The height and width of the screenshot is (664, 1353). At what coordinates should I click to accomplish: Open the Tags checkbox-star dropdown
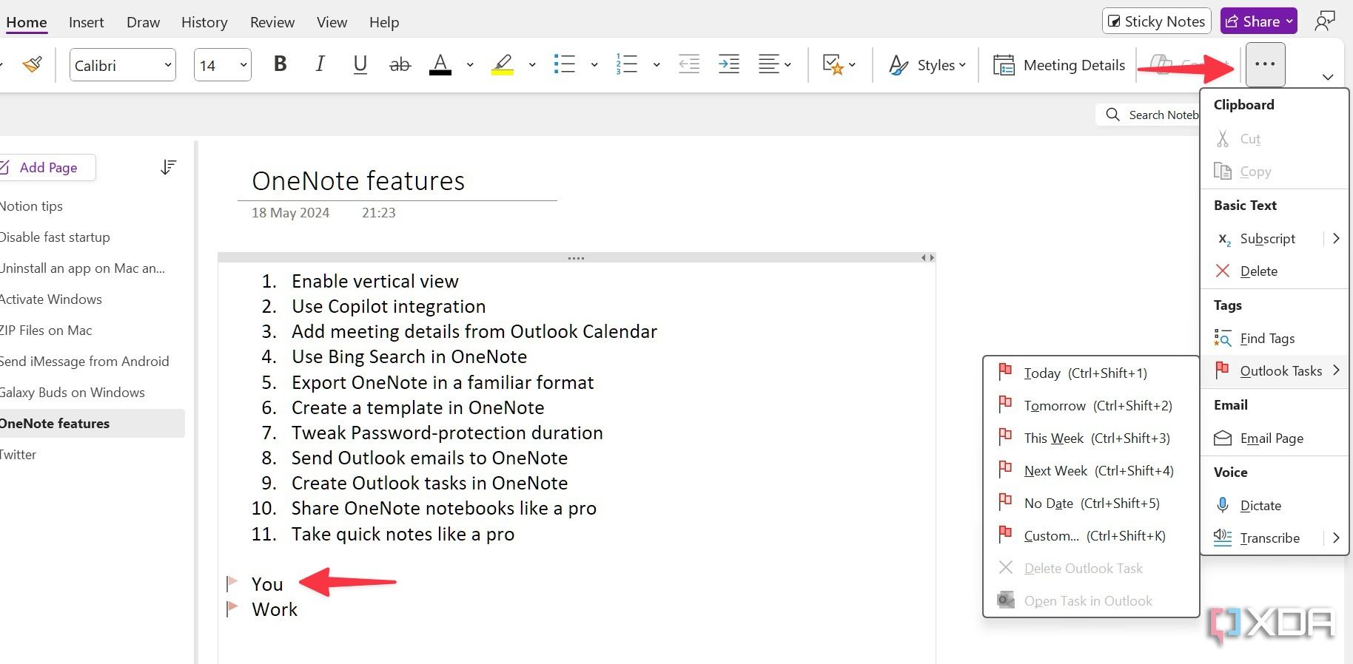(839, 64)
